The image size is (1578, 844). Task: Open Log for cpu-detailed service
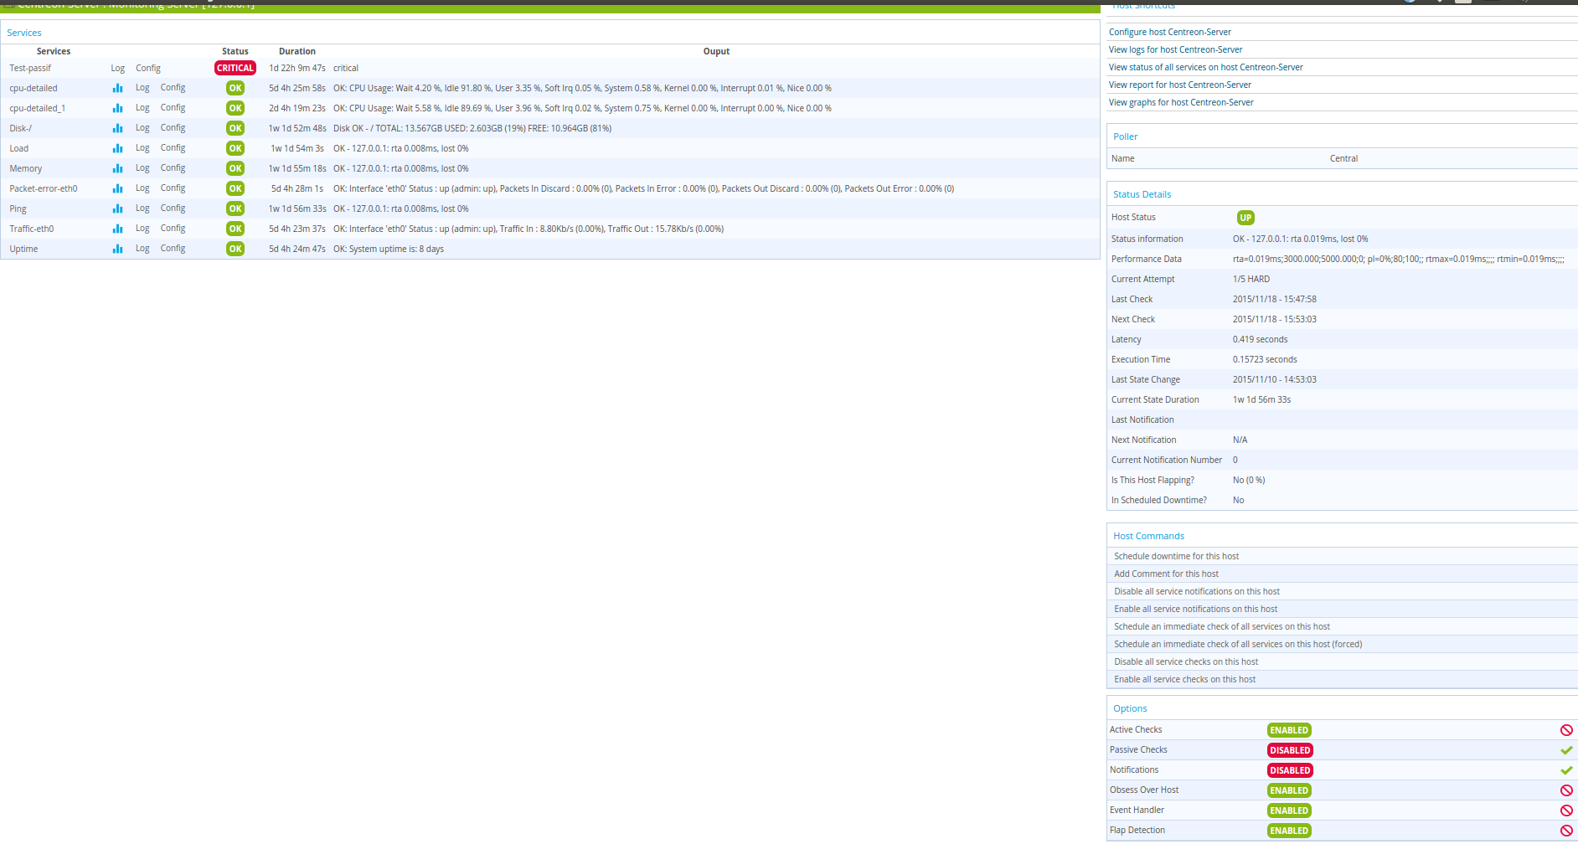[x=143, y=88]
